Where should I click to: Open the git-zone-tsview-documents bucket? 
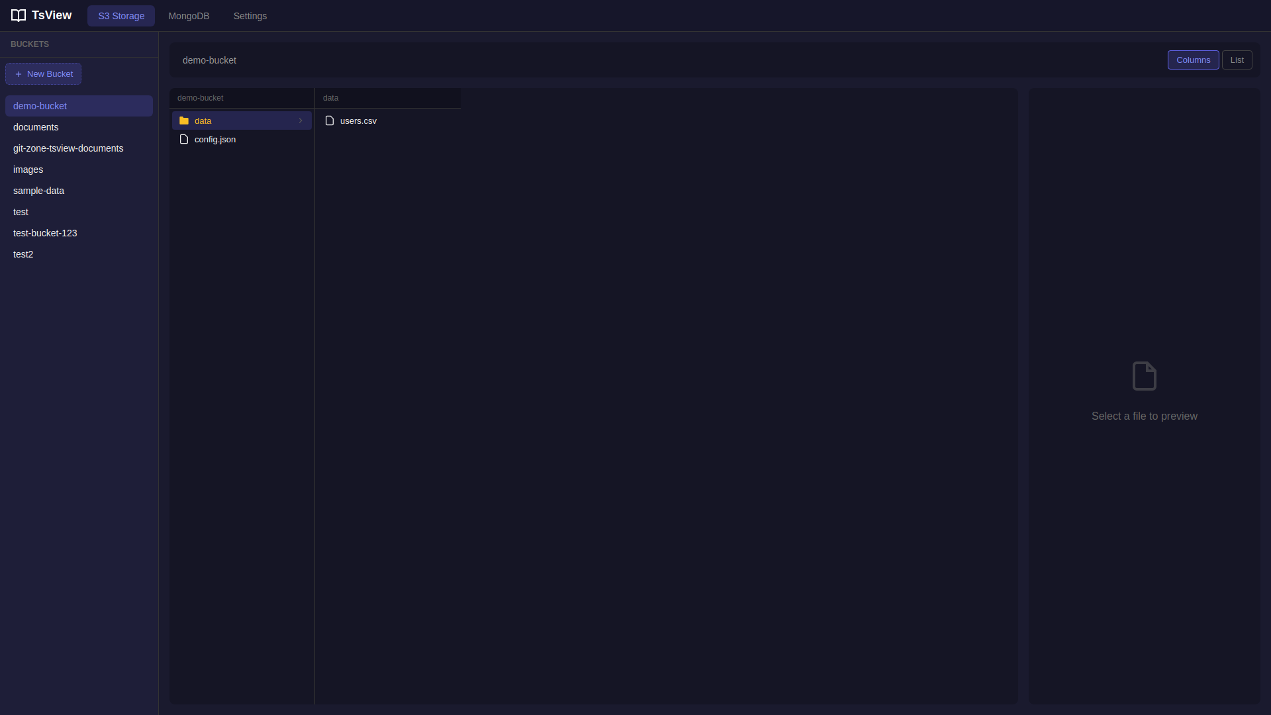[x=68, y=148]
